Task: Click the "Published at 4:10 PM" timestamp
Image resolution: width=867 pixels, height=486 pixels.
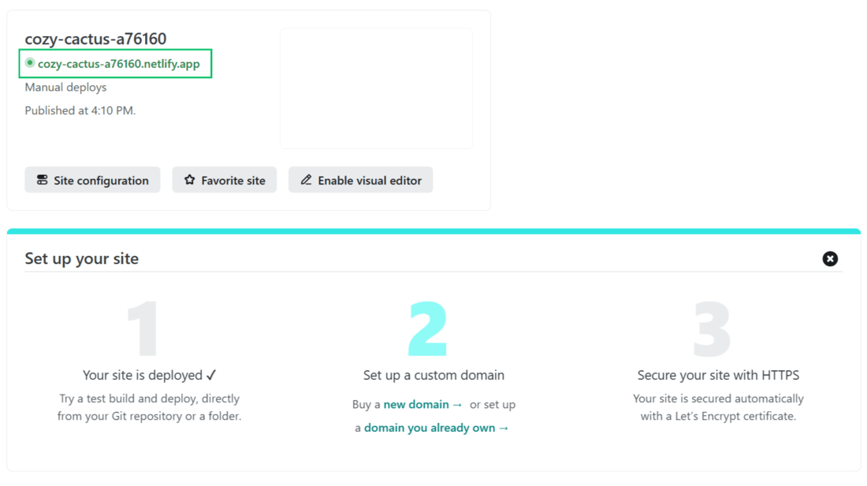Action: 80,111
